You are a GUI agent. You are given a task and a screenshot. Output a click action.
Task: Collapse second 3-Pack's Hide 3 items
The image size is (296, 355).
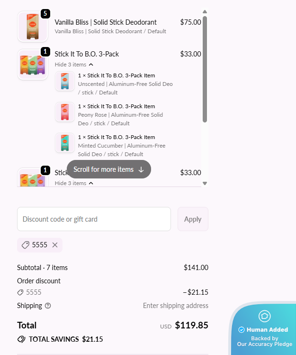[x=74, y=183]
